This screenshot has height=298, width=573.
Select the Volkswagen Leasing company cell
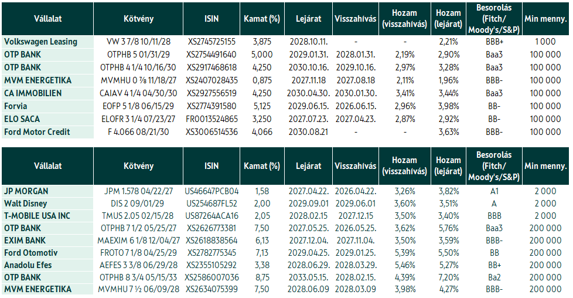point(47,42)
